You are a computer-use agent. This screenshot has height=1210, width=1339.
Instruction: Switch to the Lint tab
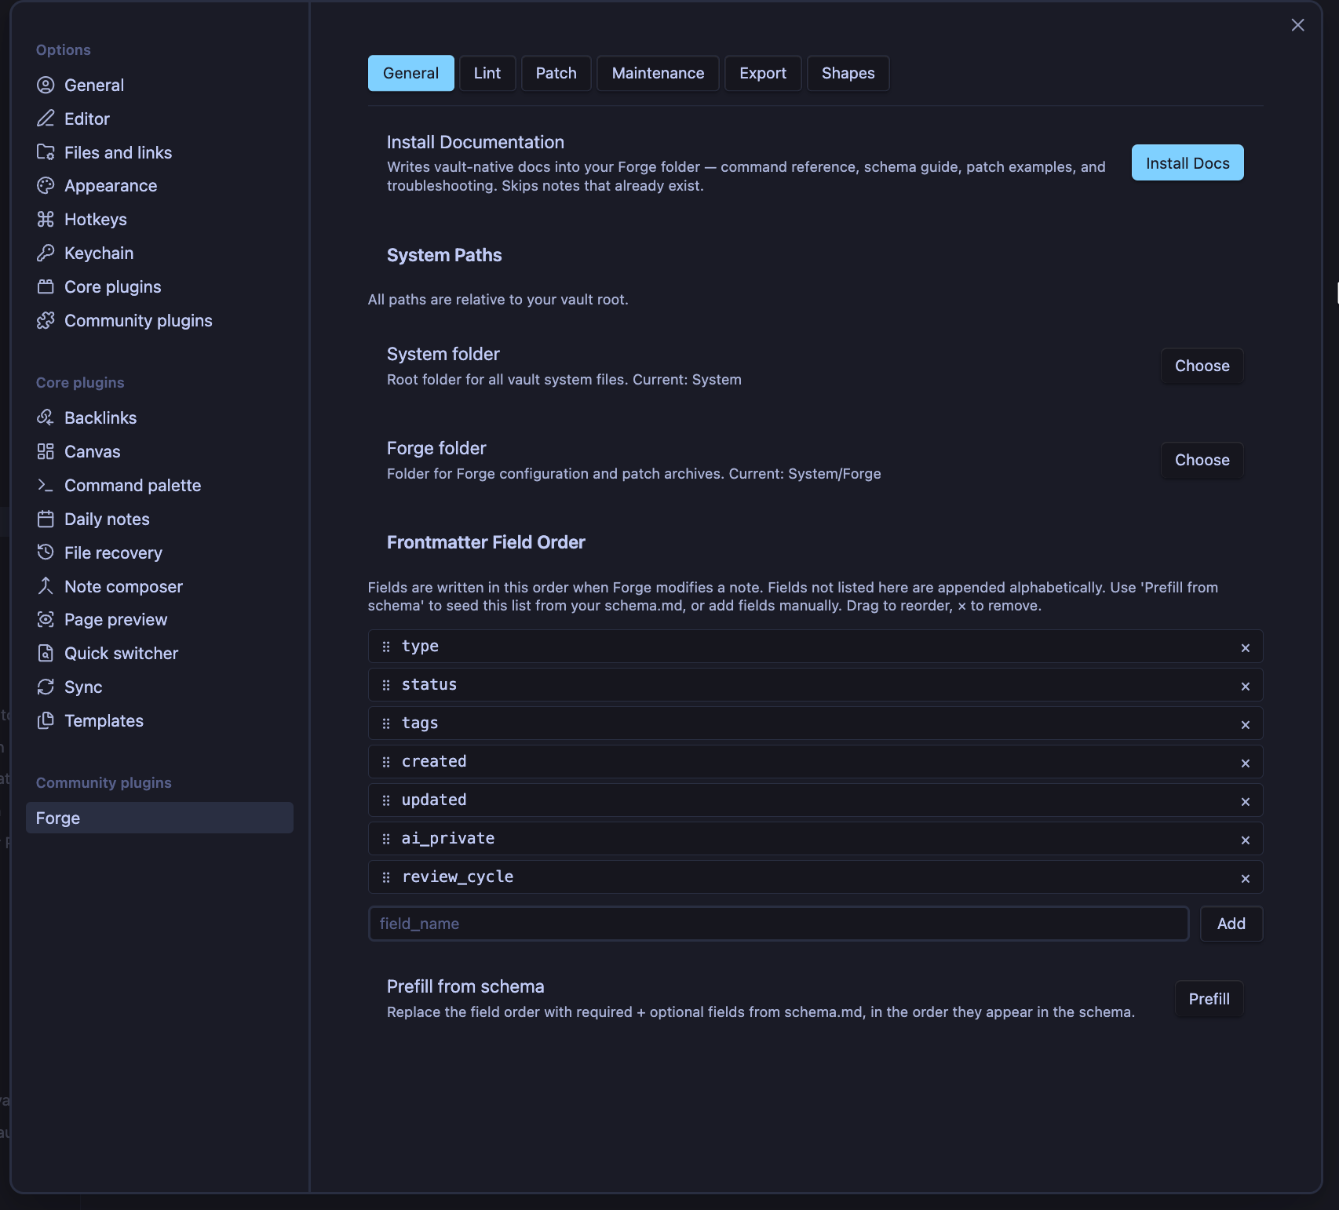pos(487,73)
